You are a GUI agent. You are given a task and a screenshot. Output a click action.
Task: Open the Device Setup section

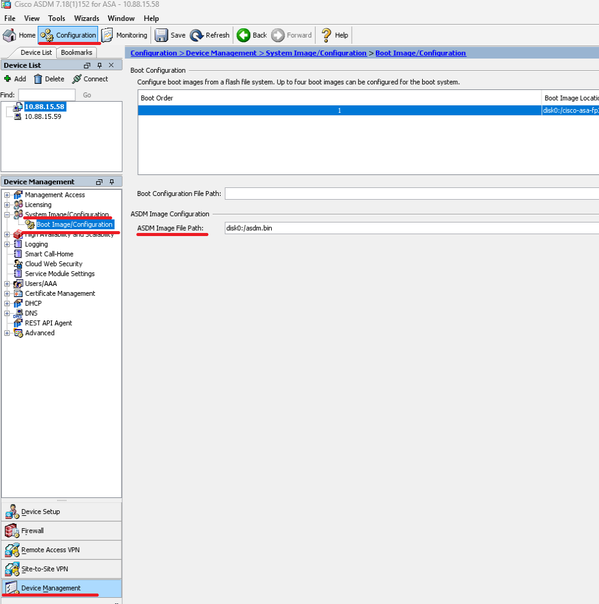coord(62,512)
